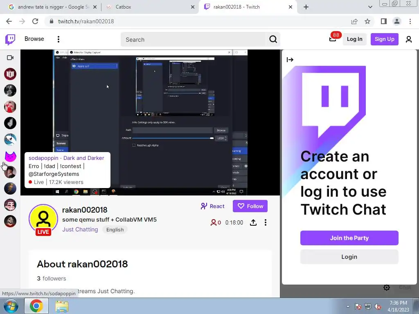Open the Twitch search magnifier button
Viewport: 419px width, 314px height.
click(273, 40)
